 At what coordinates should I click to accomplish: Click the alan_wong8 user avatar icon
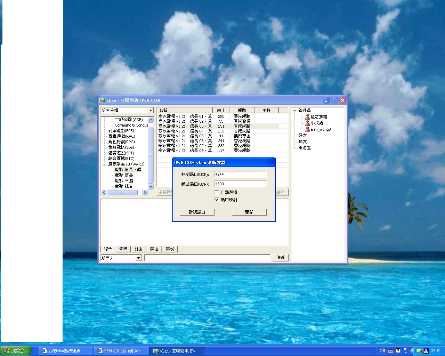307,129
